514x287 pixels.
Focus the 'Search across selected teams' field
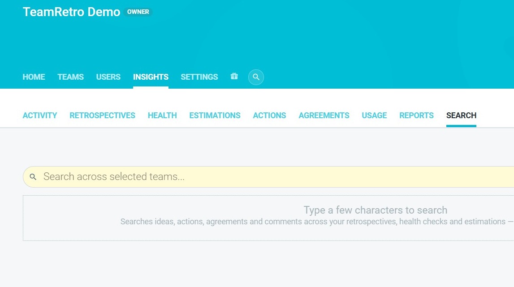point(268,177)
